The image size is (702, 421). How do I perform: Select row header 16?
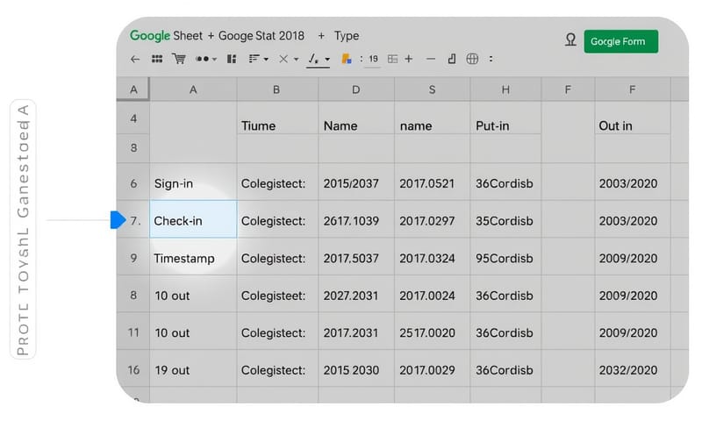(133, 370)
